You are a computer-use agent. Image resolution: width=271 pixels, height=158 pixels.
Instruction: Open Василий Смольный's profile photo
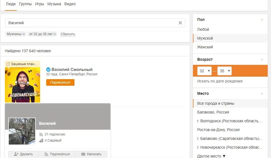point(23,85)
